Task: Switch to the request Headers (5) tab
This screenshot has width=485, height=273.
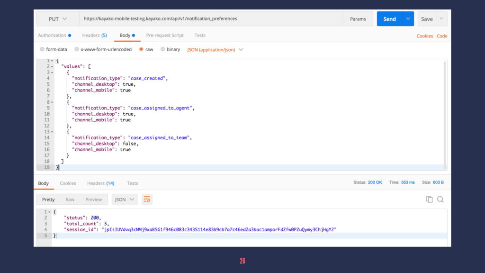Action: point(94,35)
